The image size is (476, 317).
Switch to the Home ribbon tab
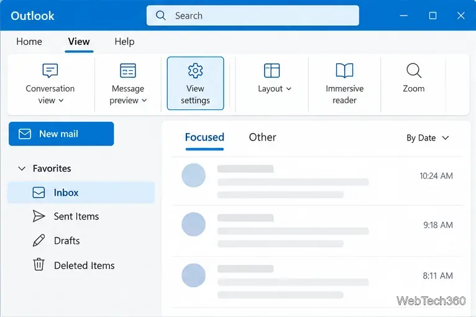pos(29,41)
